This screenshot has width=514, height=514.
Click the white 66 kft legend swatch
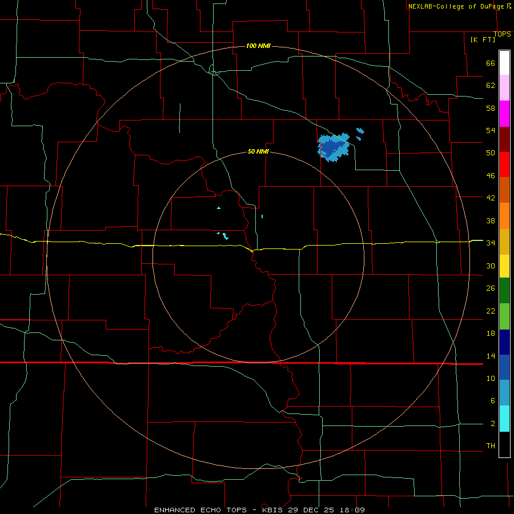click(x=504, y=63)
